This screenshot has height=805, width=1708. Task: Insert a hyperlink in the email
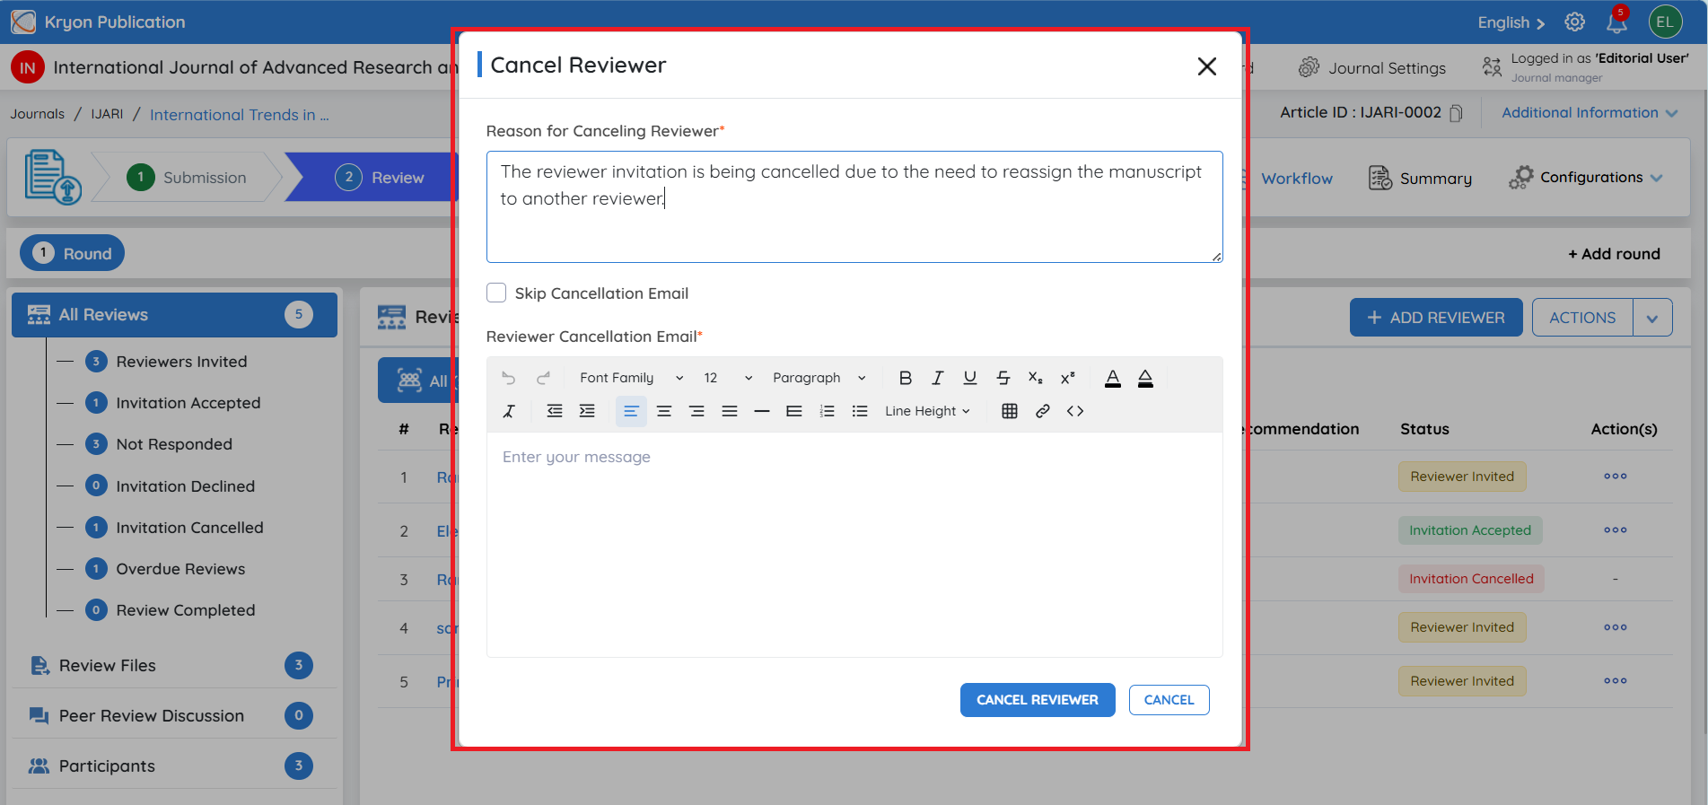tap(1043, 411)
